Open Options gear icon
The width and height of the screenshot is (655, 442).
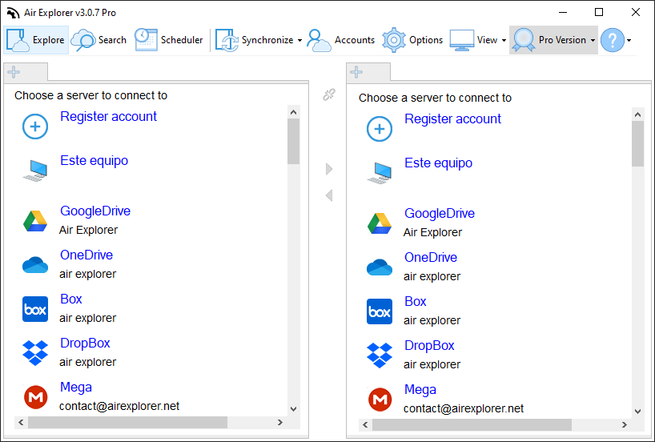(x=393, y=40)
